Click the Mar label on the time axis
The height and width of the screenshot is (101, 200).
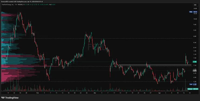[95, 93]
